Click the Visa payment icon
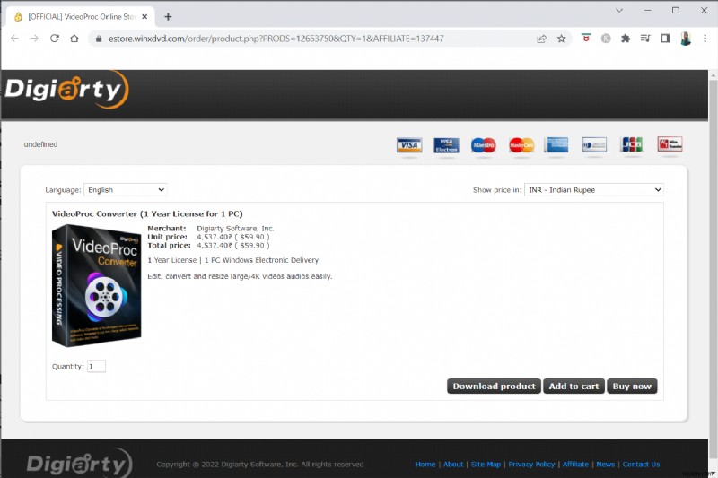The width and height of the screenshot is (718, 478). pyautogui.click(x=409, y=145)
